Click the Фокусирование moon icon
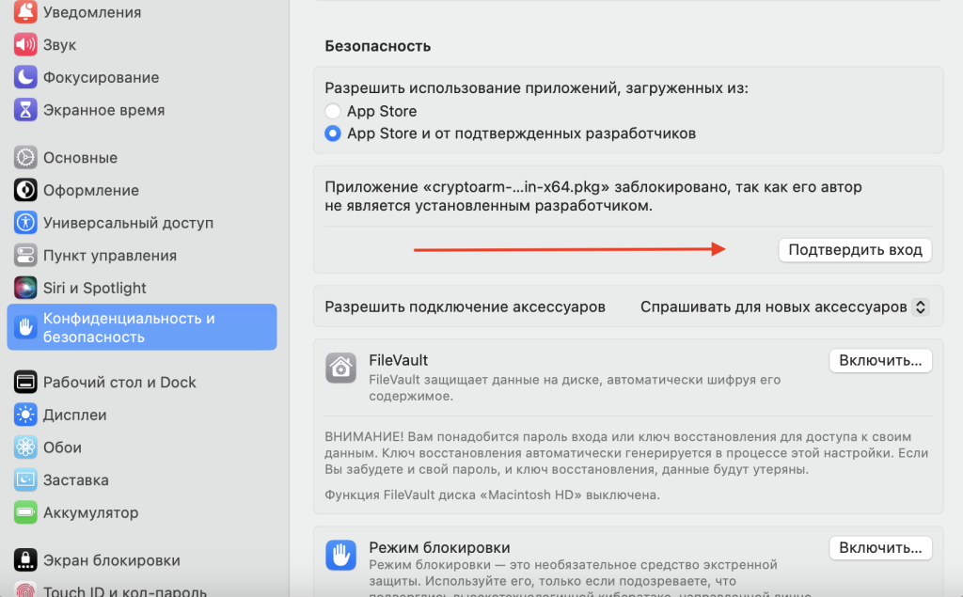This screenshot has width=963, height=597. click(x=25, y=77)
